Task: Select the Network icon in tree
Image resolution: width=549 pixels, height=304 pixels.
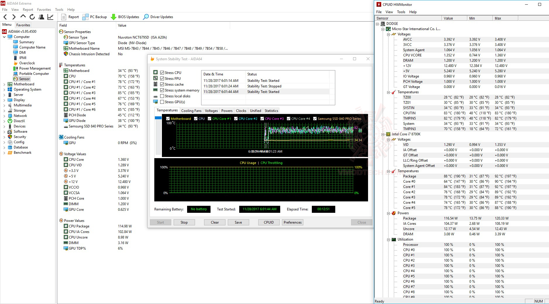Action: (10, 116)
